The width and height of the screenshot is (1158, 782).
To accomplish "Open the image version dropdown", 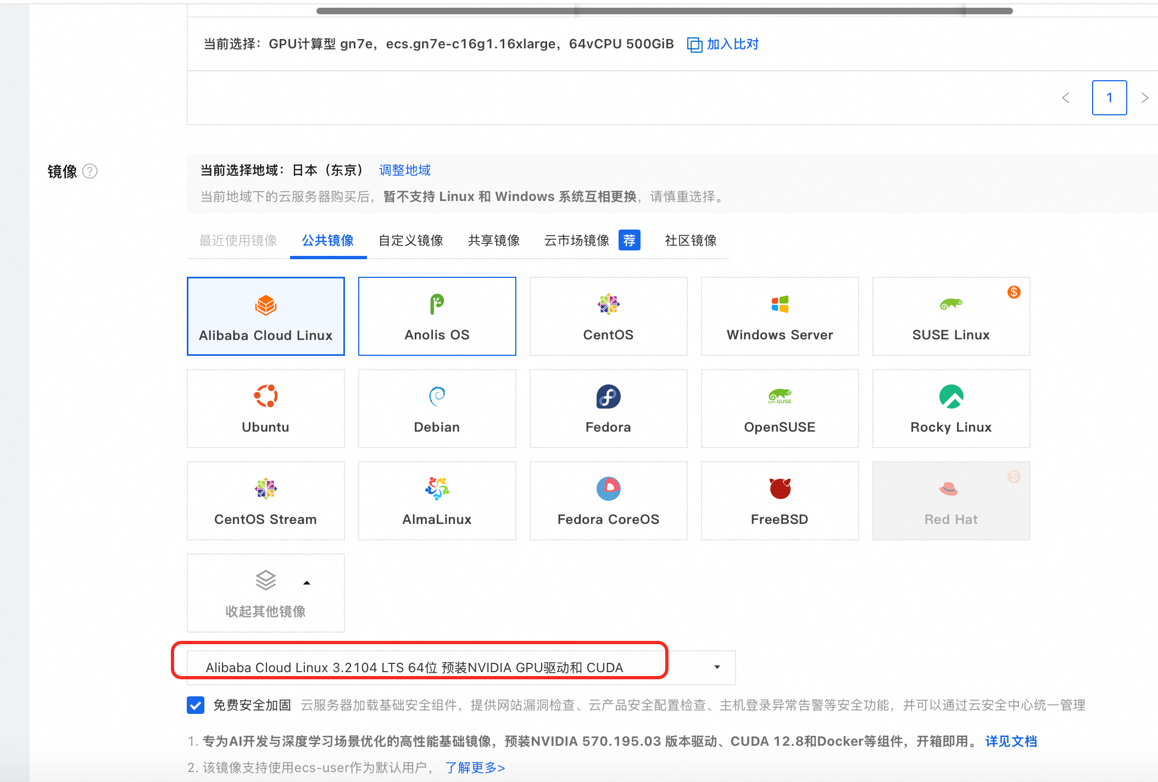I will 716,667.
